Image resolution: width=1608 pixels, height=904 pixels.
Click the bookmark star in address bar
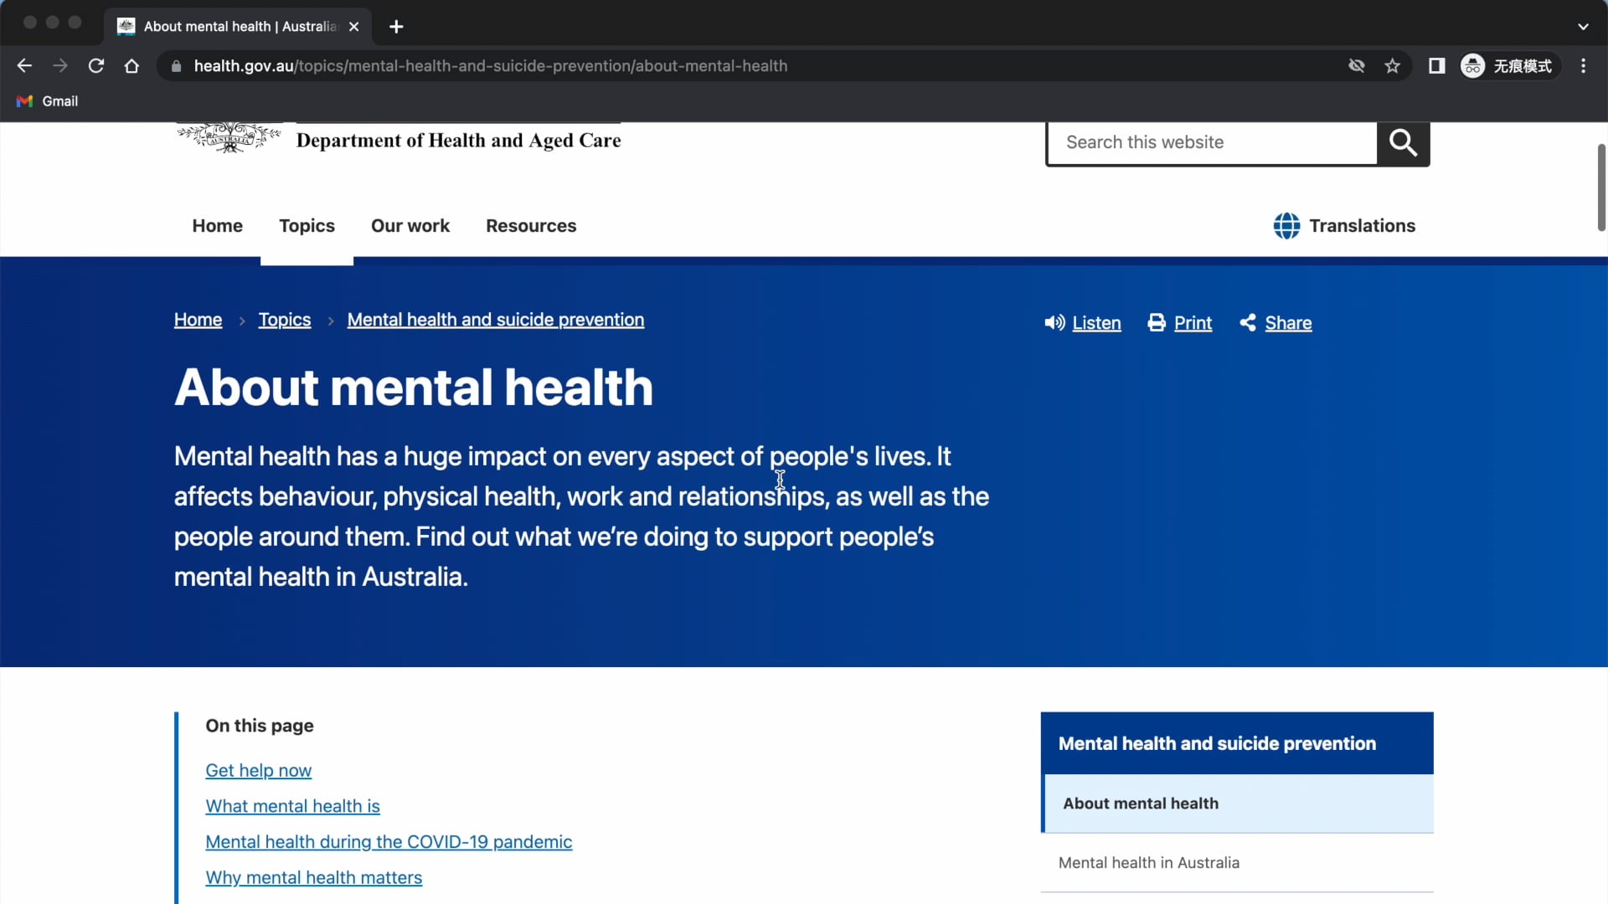coord(1393,65)
